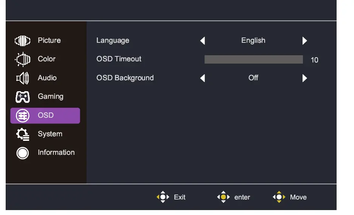Change OSD Background with right arrow
This screenshot has height=215, width=354.
click(305, 78)
